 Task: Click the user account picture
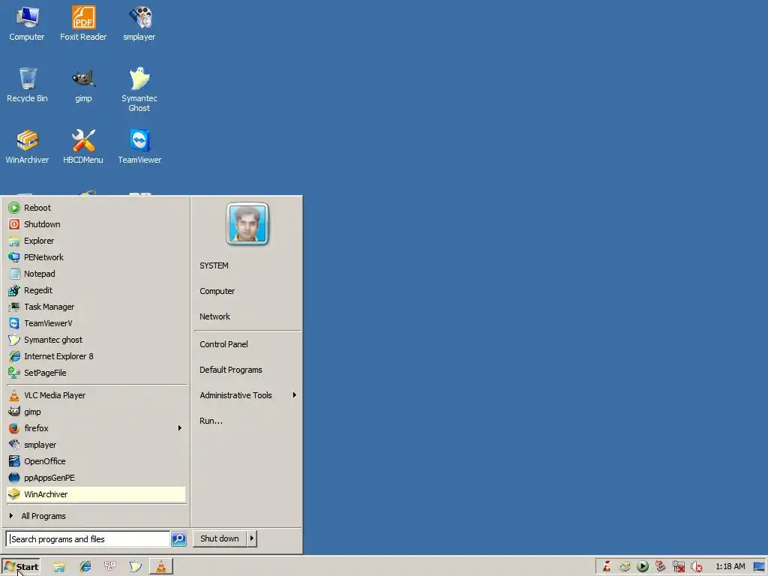pyautogui.click(x=247, y=223)
